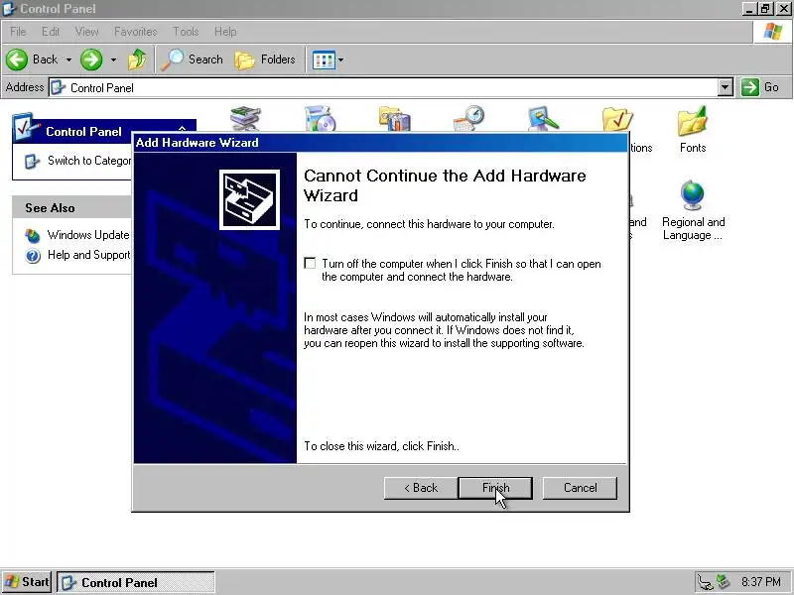Open the Edit menu in Control Panel
This screenshot has width=794, height=595.
pyautogui.click(x=51, y=32)
